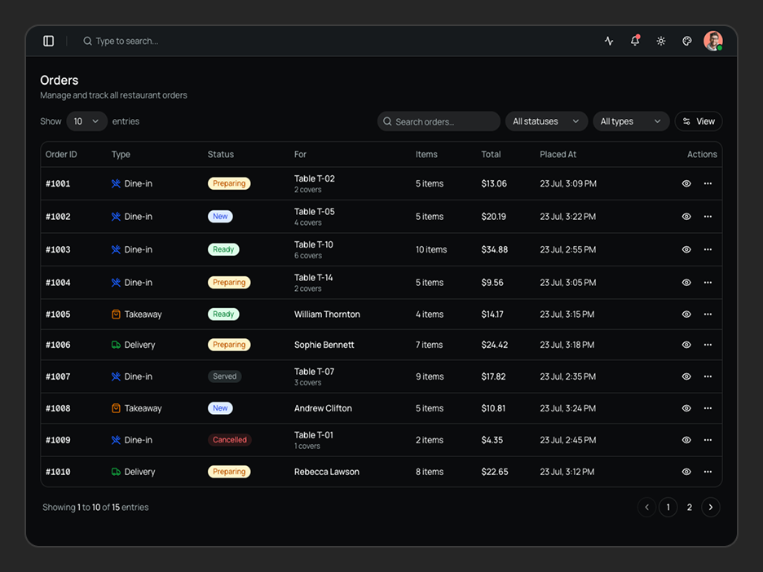
Task: View order #1006 with eye icon
Action: click(686, 345)
